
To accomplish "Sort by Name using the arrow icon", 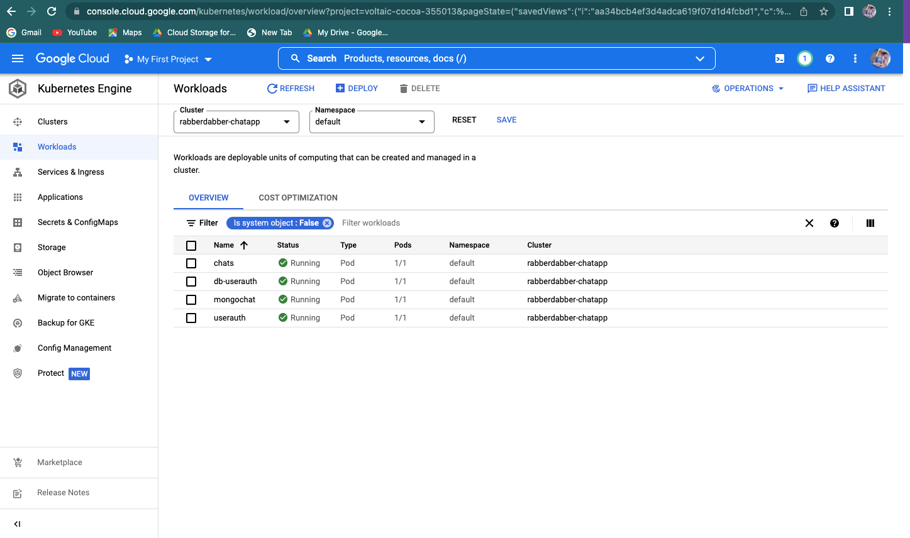I will pos(244,245).
